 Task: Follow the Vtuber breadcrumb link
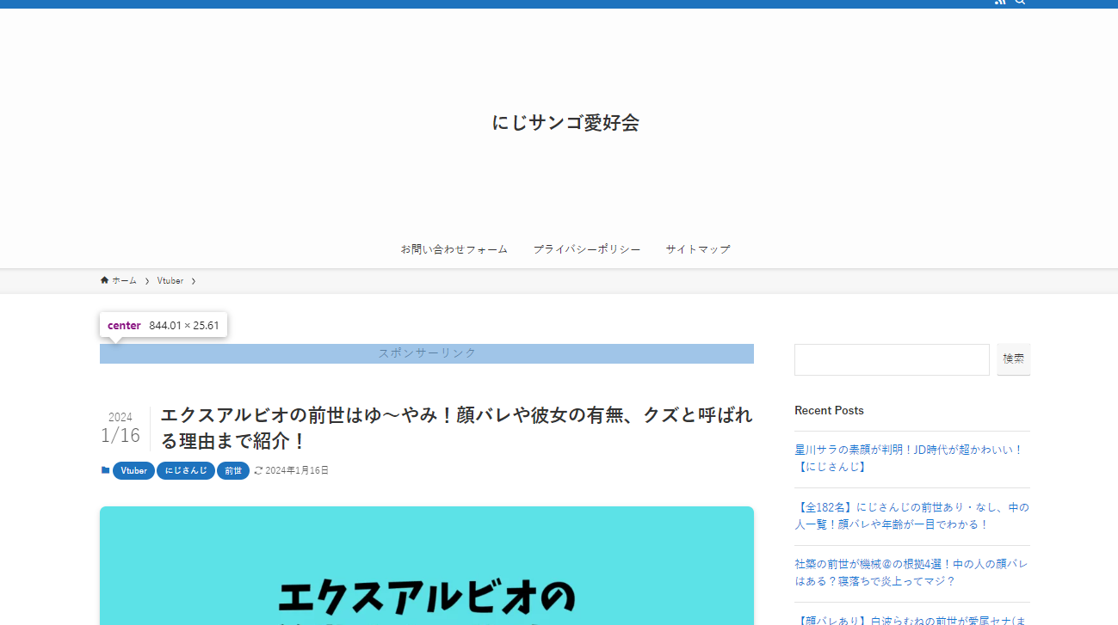coord(170,280)
